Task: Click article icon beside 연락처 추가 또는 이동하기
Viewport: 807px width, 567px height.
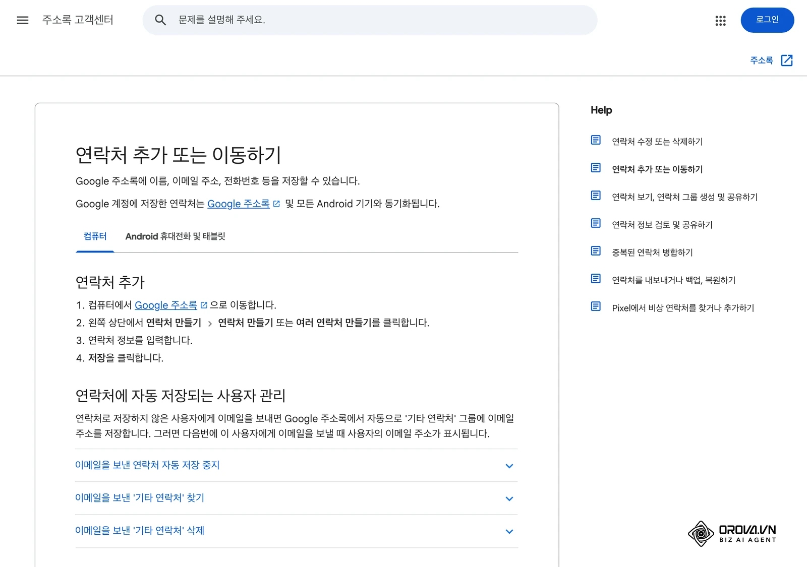Action: tap(596, 168)
